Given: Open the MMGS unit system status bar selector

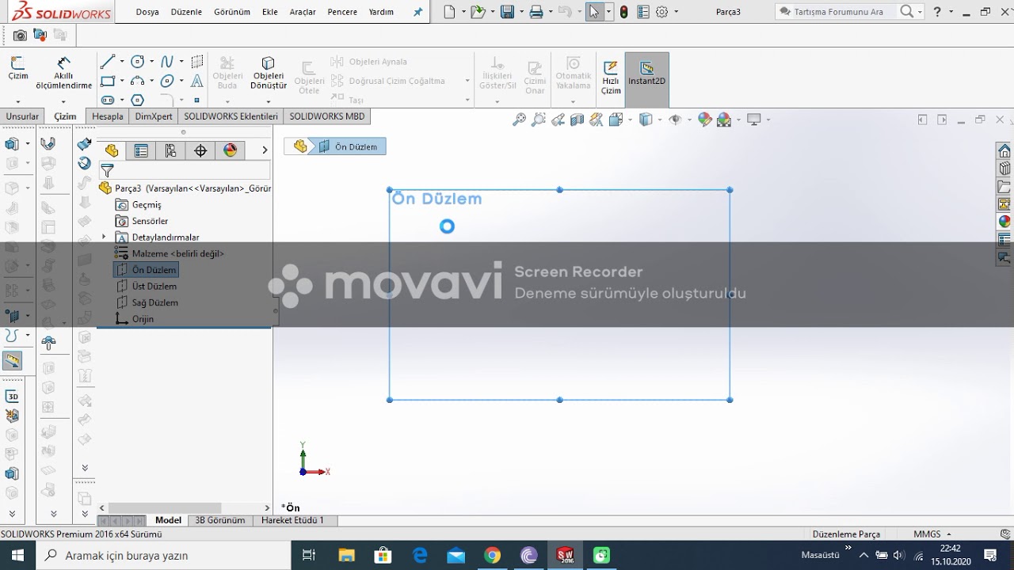Looking at the screenshot, I should click(932, 534).
